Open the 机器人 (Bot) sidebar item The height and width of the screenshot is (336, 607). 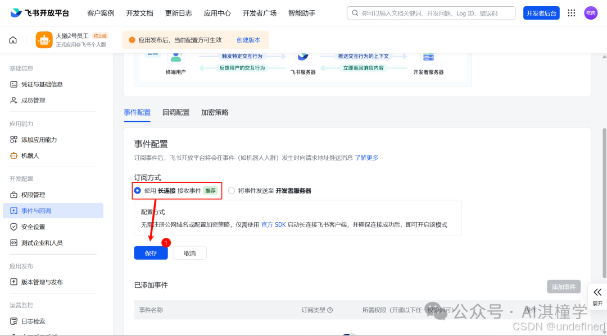click(x=38, y=155)
